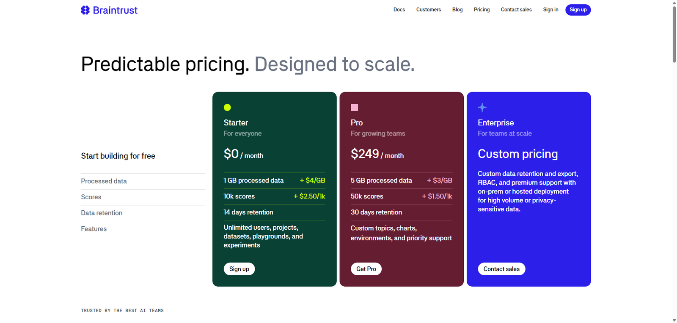Click the Sign in link
677x323 pixels.
point(550,10)
